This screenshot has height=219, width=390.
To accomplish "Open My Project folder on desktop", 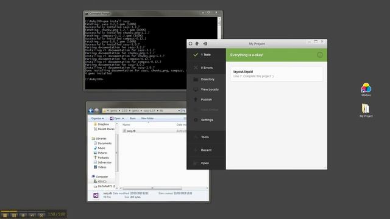I will click(366, 111).
